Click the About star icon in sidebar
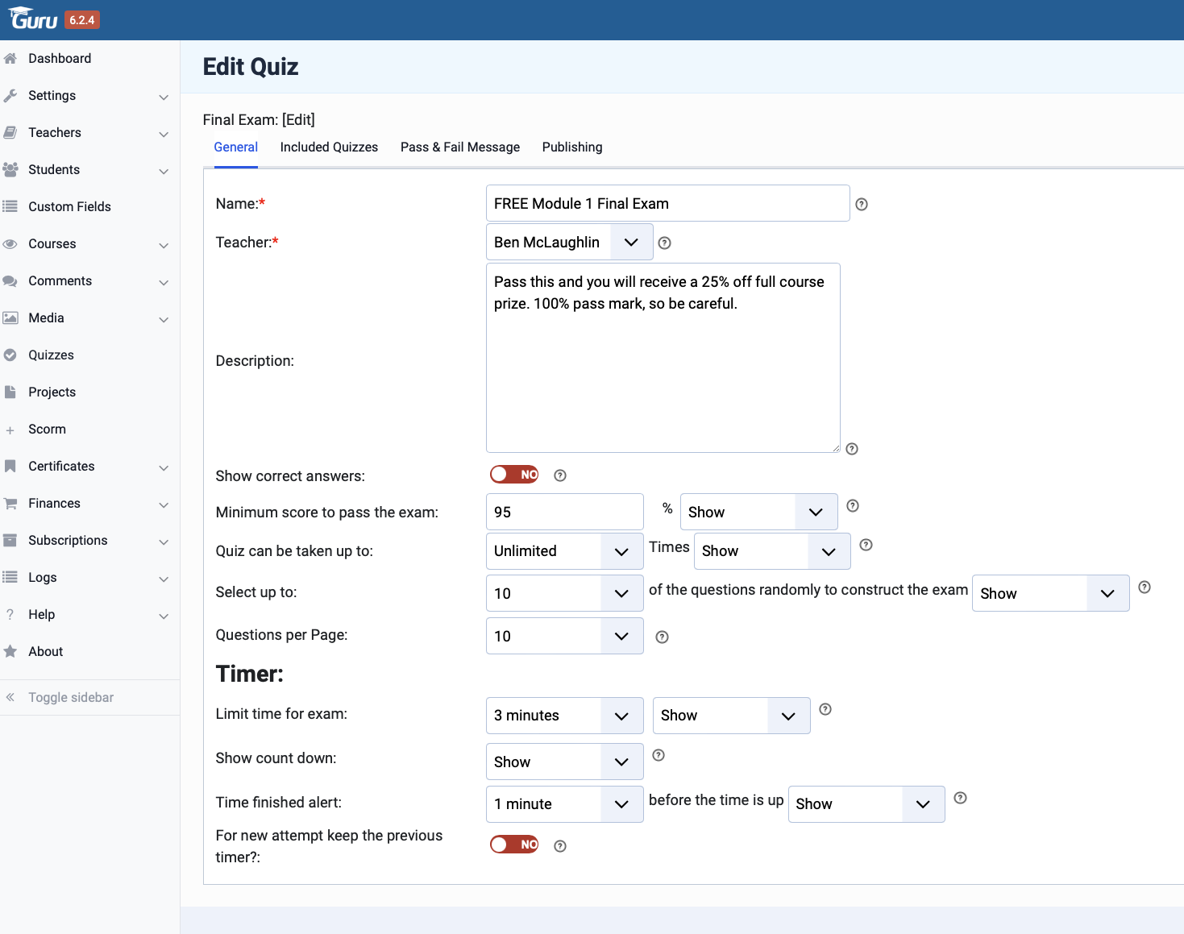This screenshot has width=1184, height=934. pyautogui.click(x=10, y=652)
